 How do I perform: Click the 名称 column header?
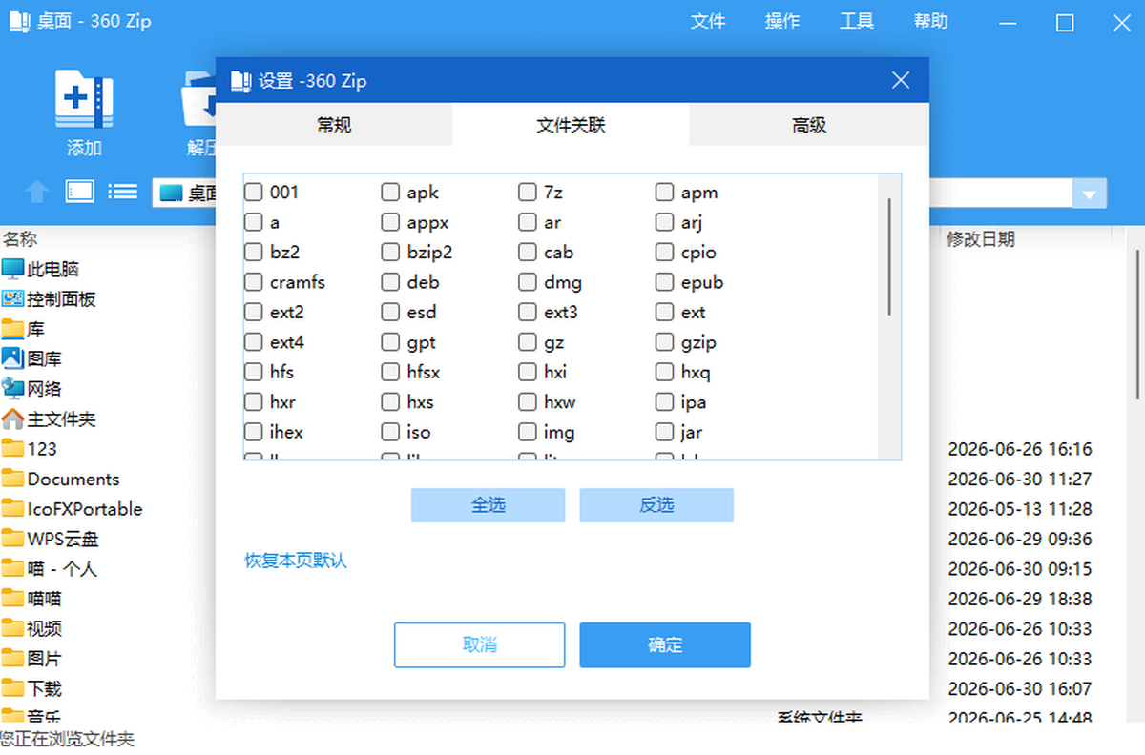click(20, 238)
